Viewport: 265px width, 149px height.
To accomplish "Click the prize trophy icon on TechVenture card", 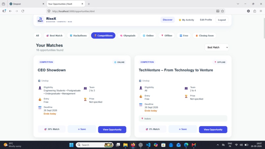I will pyautogui.click(x=186, y=96).
